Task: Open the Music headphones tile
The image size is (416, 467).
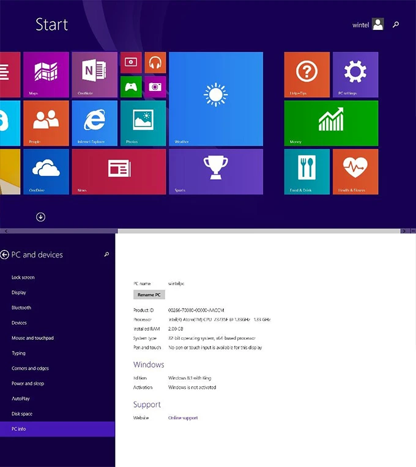Action: (x=155, y=62)
